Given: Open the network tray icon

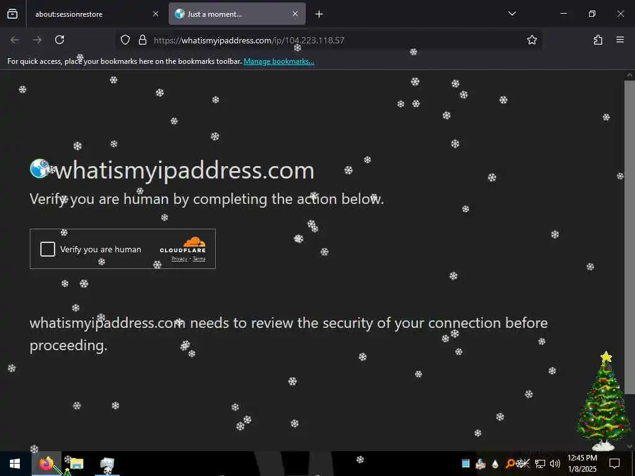Looking at the screenshot, I should click(540, 464).
